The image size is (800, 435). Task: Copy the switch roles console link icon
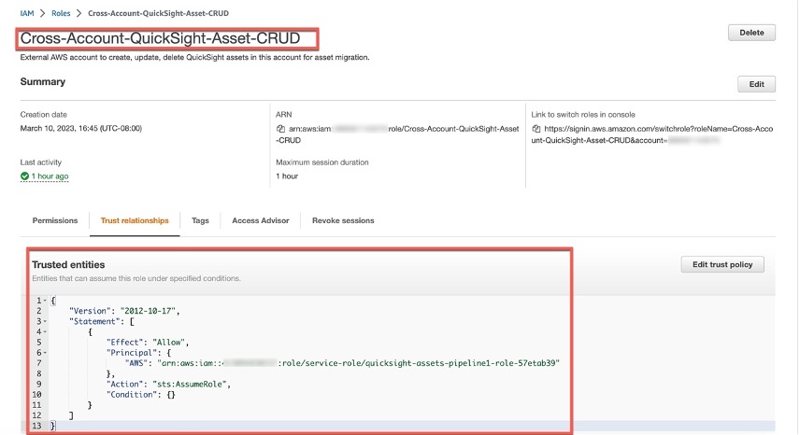tap(536, 129)
